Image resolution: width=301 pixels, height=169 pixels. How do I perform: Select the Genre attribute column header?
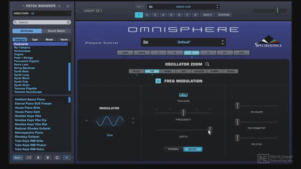click(x=64, y=39)
